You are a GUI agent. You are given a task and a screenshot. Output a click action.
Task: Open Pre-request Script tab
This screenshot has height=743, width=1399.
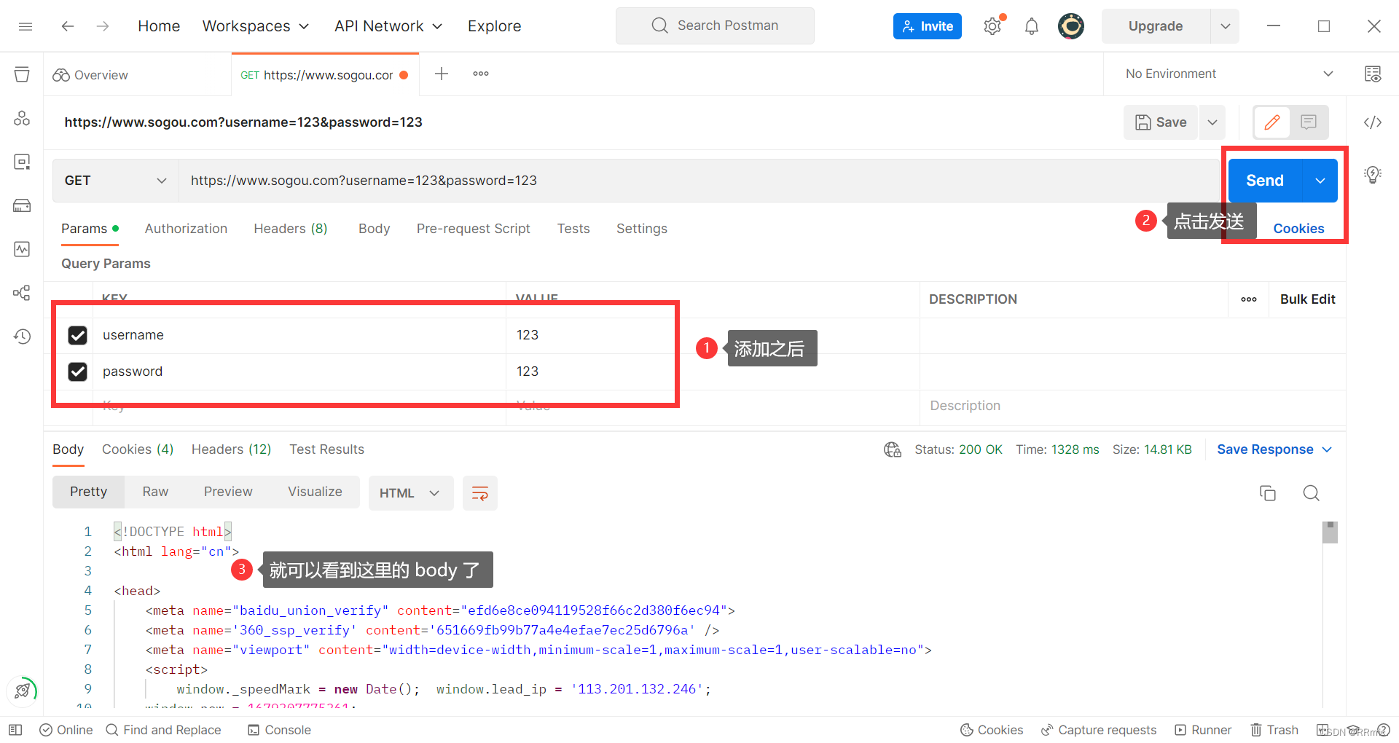click(x=474, y=229)
